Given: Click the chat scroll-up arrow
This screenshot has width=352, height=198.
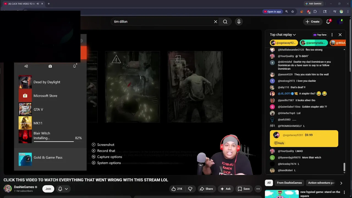Looking at the screenshot, I should [344, 50].
